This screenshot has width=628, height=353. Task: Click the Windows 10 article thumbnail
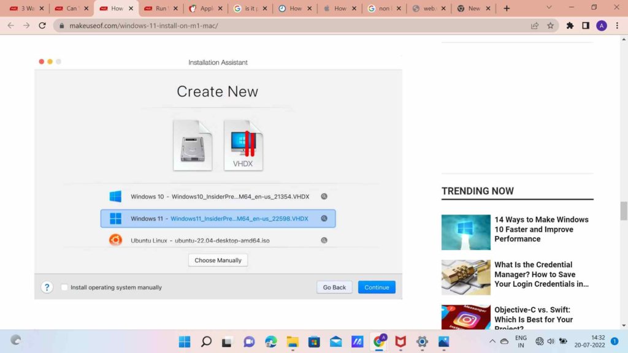pyautogui.click(x=466, y=232)
